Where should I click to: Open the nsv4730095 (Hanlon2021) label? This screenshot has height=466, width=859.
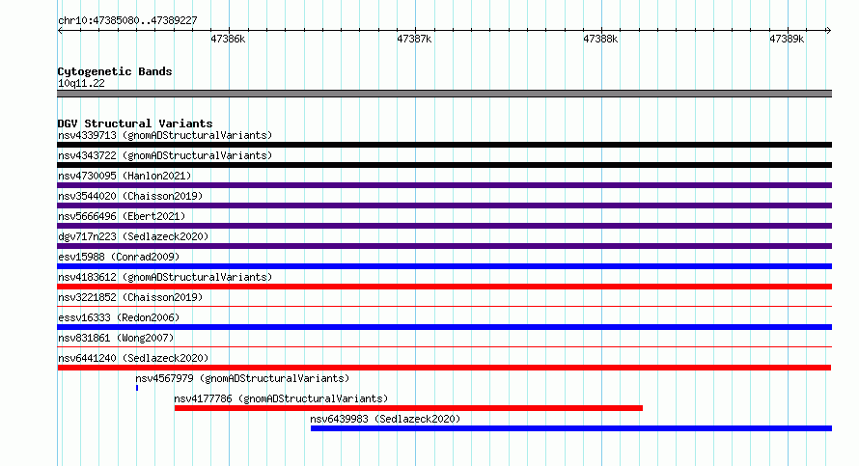[125, 176]
